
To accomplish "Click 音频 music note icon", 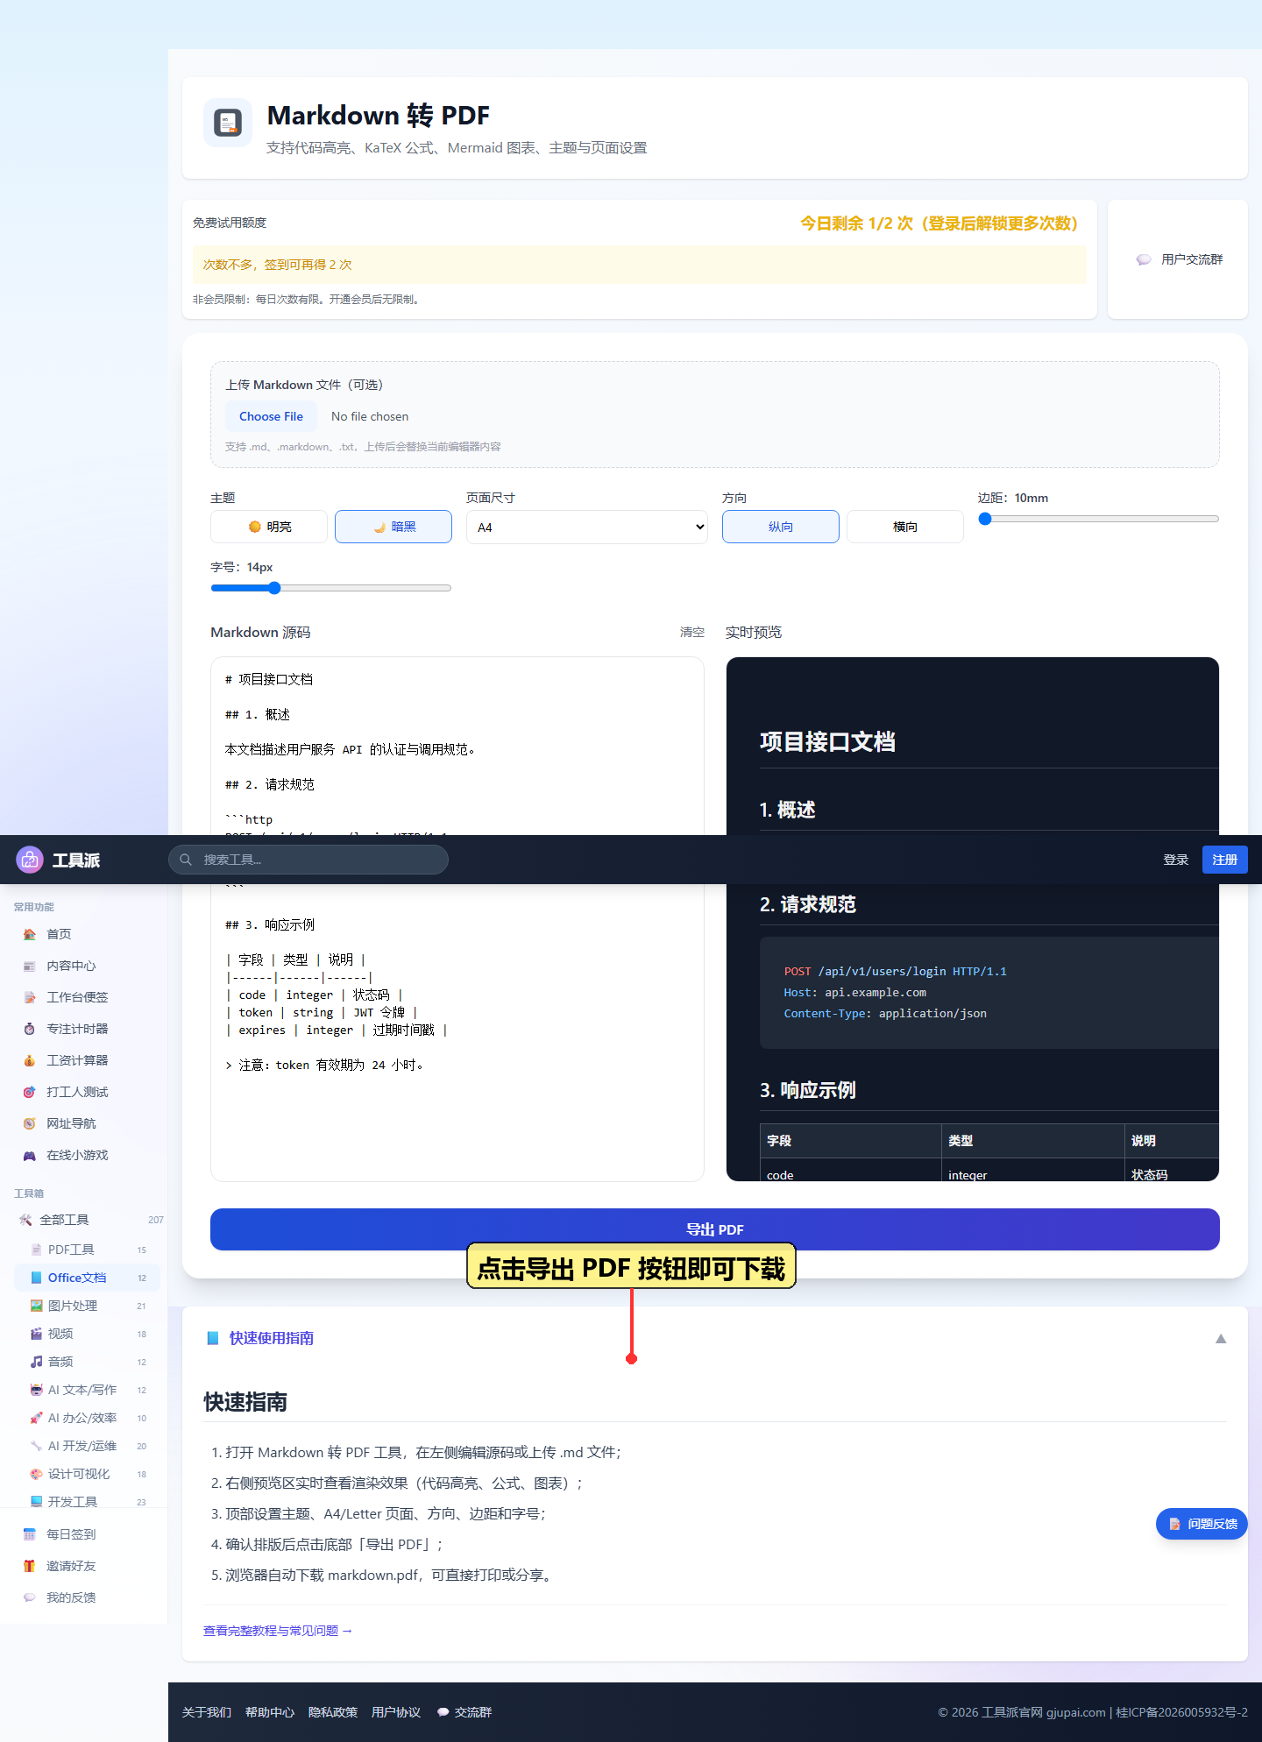I will tap(37, 1362).
